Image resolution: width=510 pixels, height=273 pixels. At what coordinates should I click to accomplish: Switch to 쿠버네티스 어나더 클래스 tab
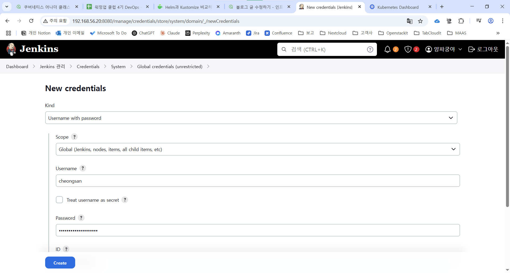point(47,7)
